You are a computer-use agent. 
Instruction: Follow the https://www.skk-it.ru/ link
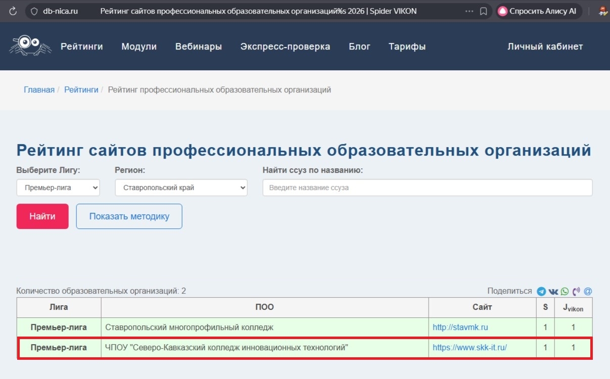click(x=470, y=348)
